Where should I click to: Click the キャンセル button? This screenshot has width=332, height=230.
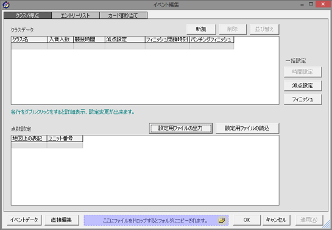277,220
